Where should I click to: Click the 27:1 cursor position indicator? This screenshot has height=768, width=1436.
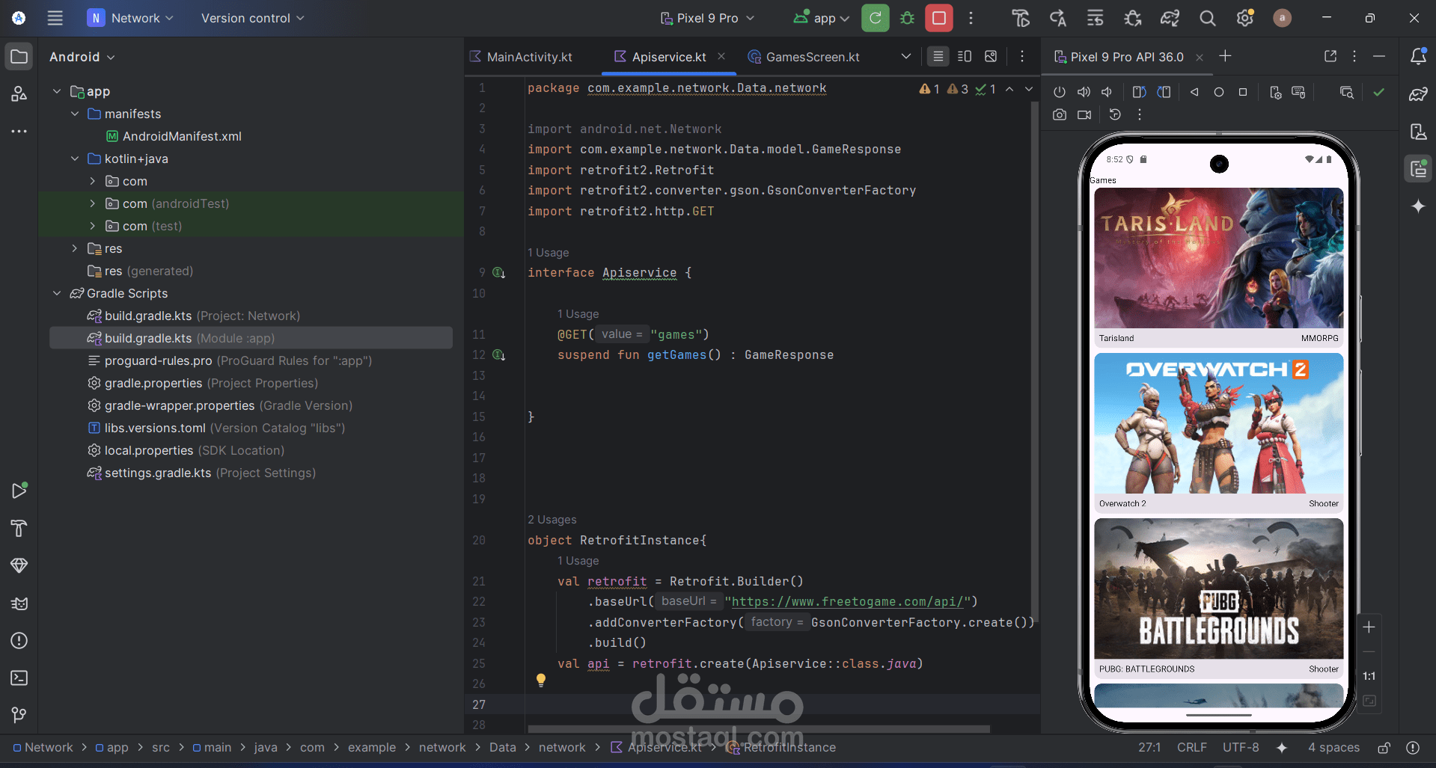[1149, 747]
